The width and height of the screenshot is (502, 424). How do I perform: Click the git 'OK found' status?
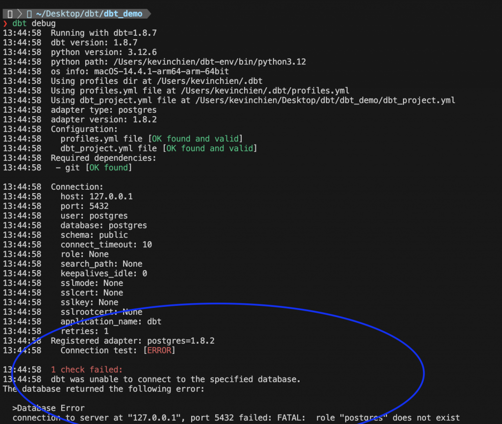coord(108,168)
